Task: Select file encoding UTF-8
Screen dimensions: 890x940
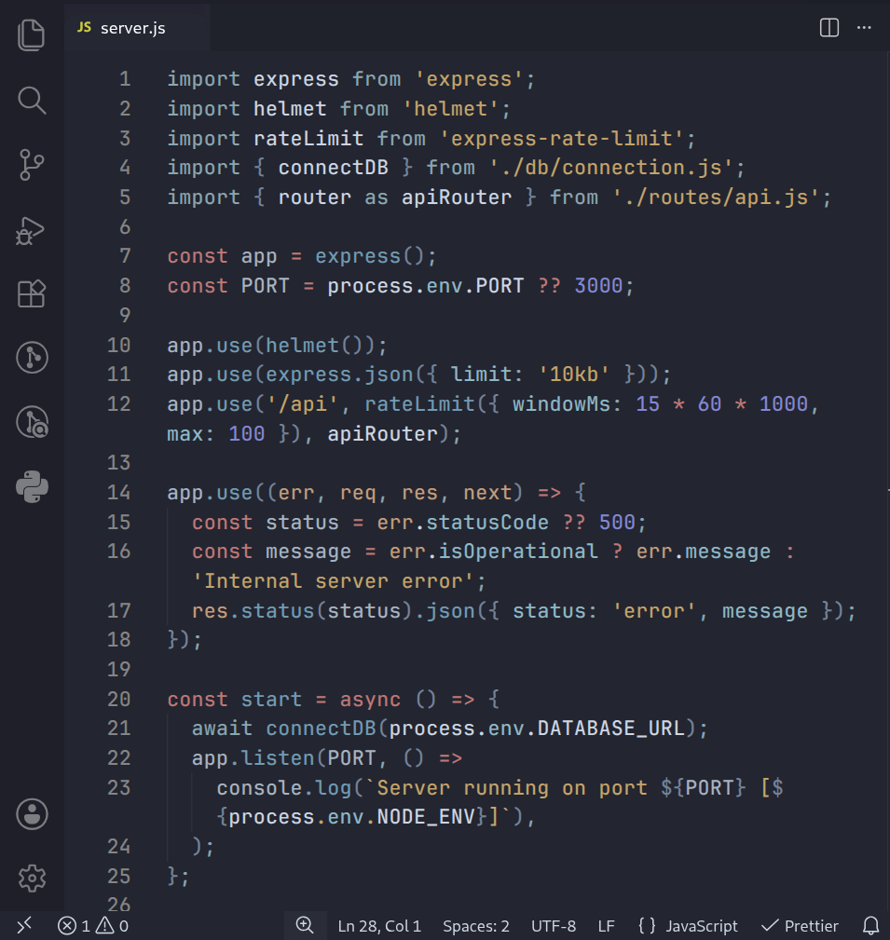Action: tap(553, 926)
